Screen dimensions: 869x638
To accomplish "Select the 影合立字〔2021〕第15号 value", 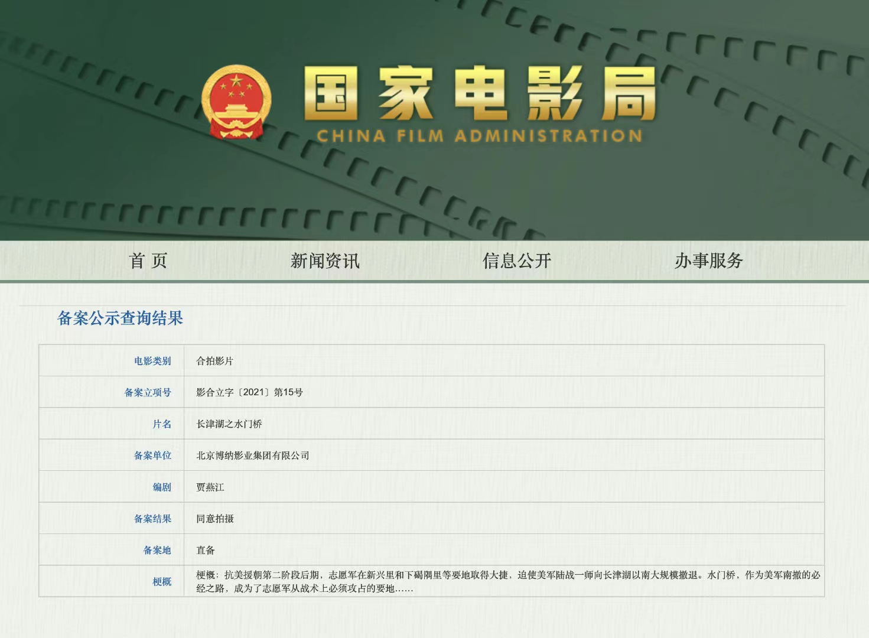I will [249, 392].
